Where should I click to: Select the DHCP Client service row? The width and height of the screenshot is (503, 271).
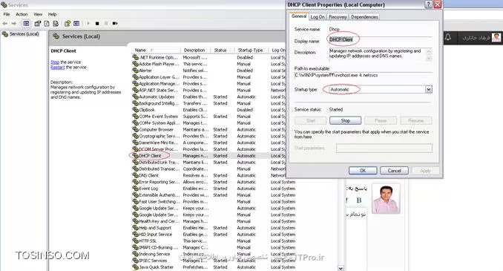tap(208, 156)
